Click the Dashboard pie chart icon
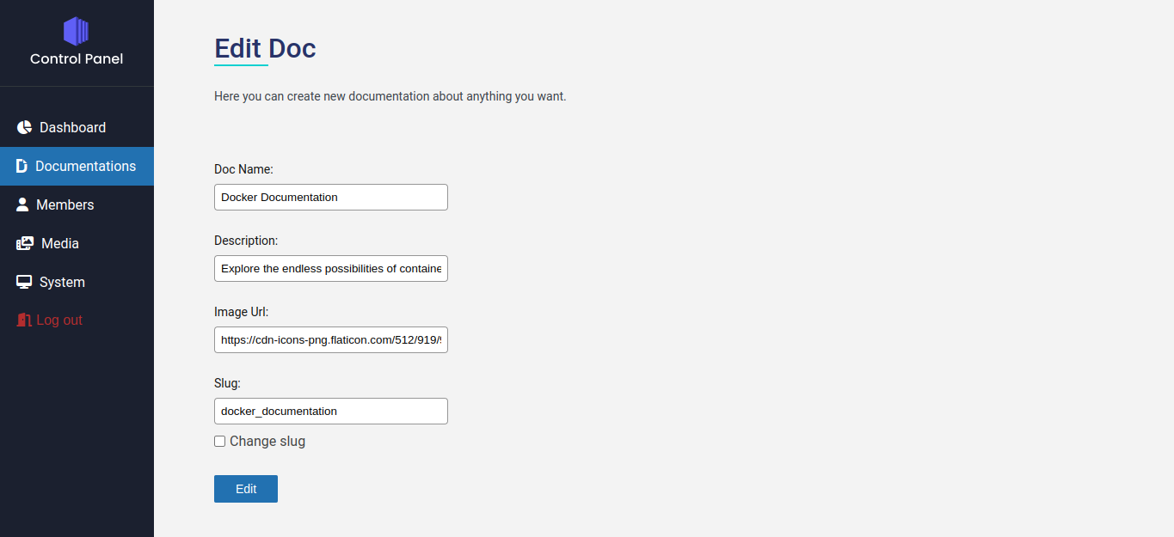 24,127
